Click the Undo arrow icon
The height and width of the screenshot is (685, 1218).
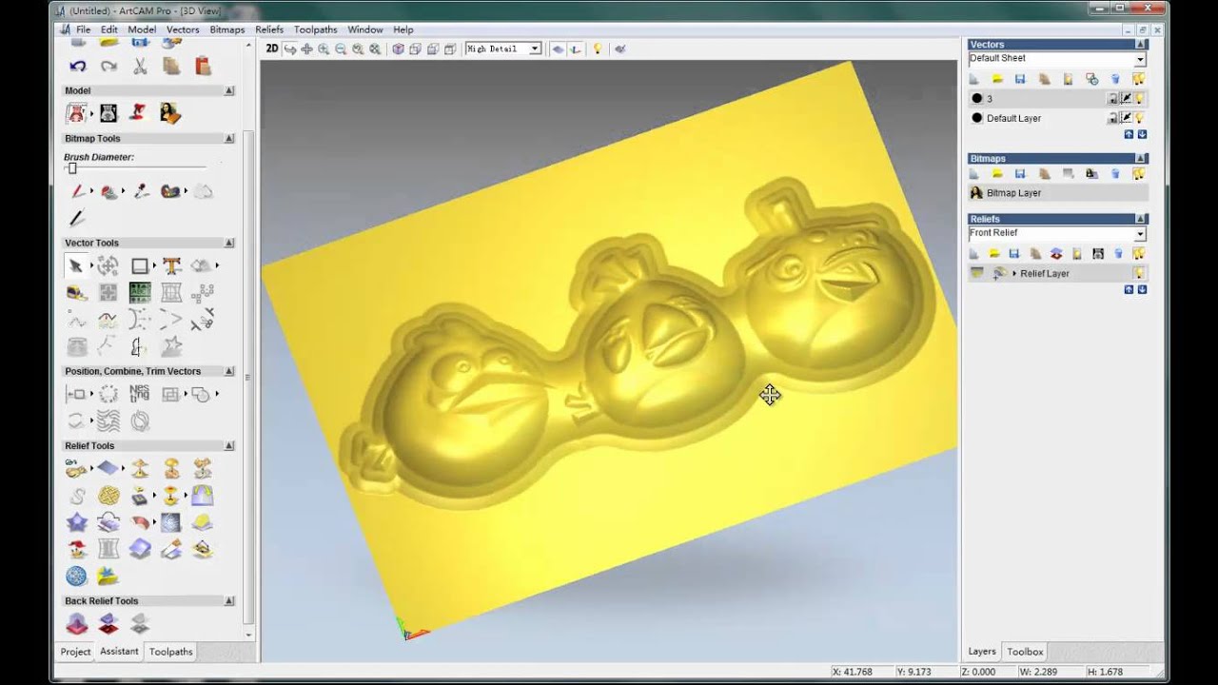(x=78, y=67)
